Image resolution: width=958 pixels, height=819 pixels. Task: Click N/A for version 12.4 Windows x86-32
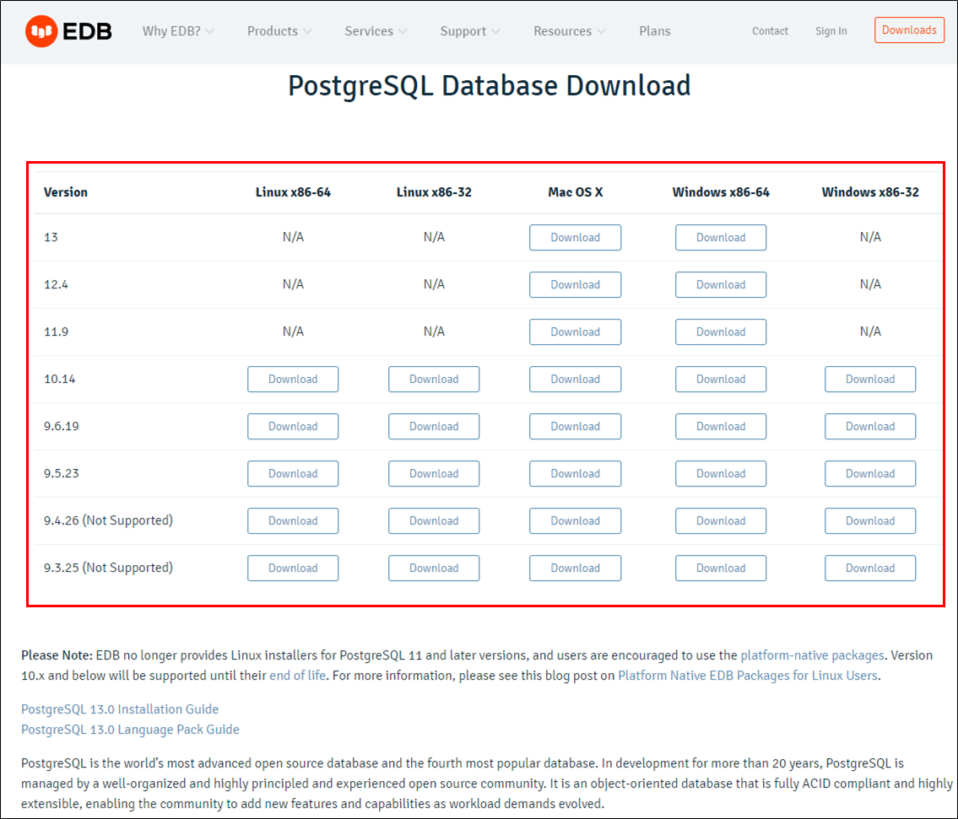coord(870,284)
